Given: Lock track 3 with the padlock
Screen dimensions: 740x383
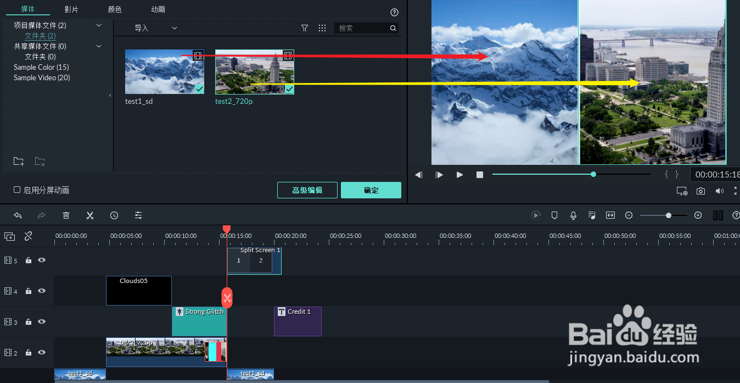Looking at the screenshot, I should tap(28, 321).
